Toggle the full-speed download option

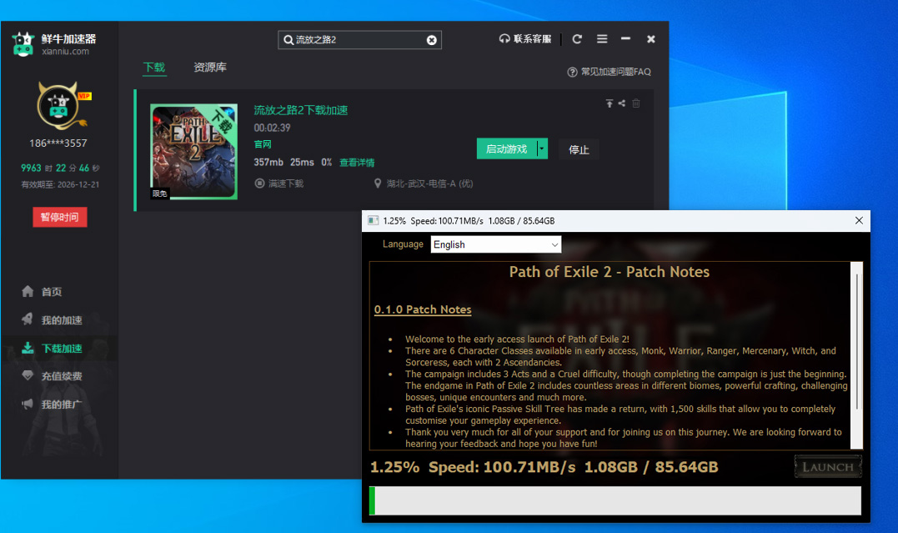pos(279,184)
